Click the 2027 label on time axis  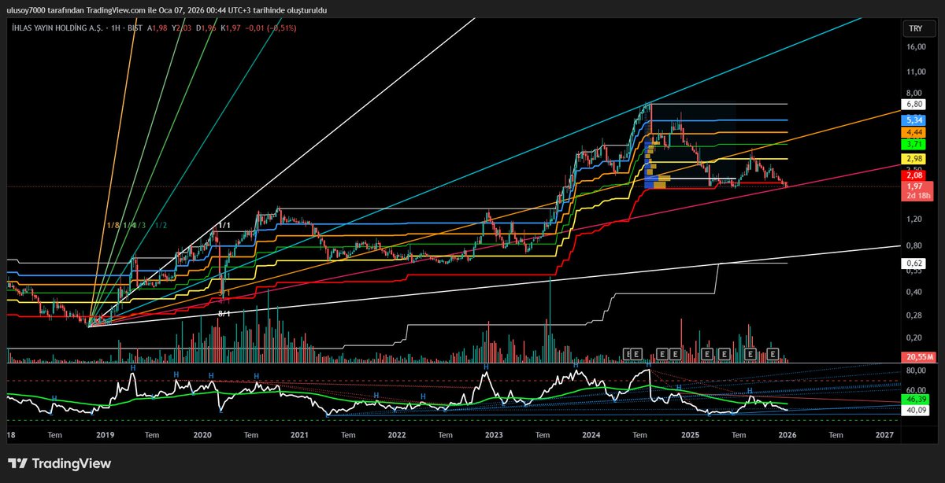(x=884, y=434)
